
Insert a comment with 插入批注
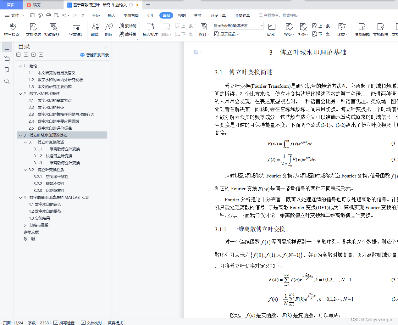[x=150, y=30]
